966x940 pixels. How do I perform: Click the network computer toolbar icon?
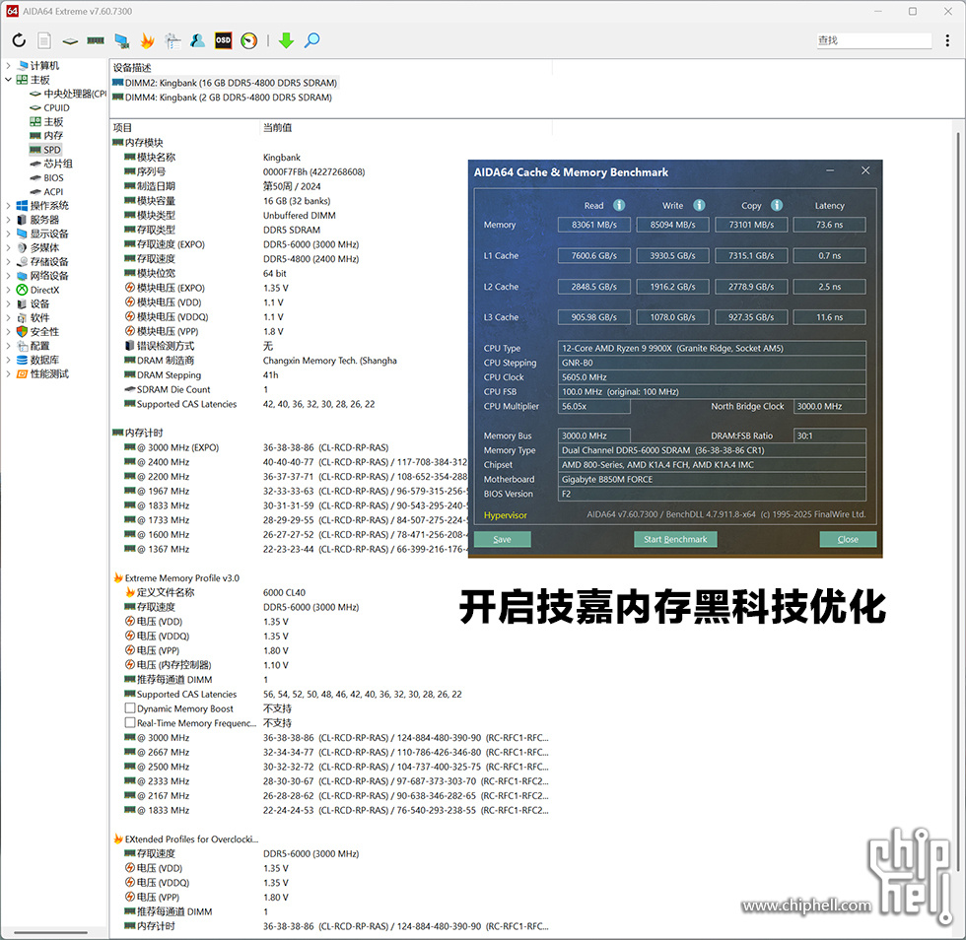(121, 40)
